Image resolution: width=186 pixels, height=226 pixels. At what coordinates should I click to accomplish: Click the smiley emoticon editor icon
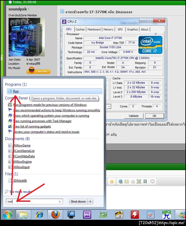pyautogui.click(x=112, y=181)
